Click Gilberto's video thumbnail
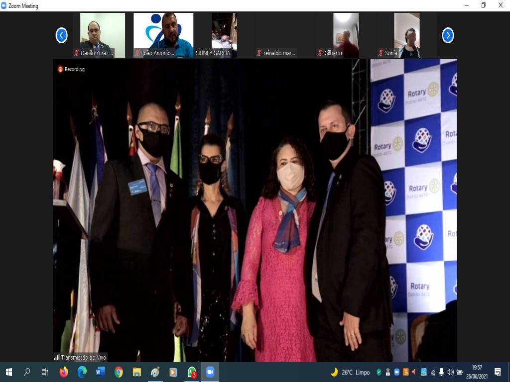Image resolution: width=510 pixels, height=382 pixels. tap(346, 35)
